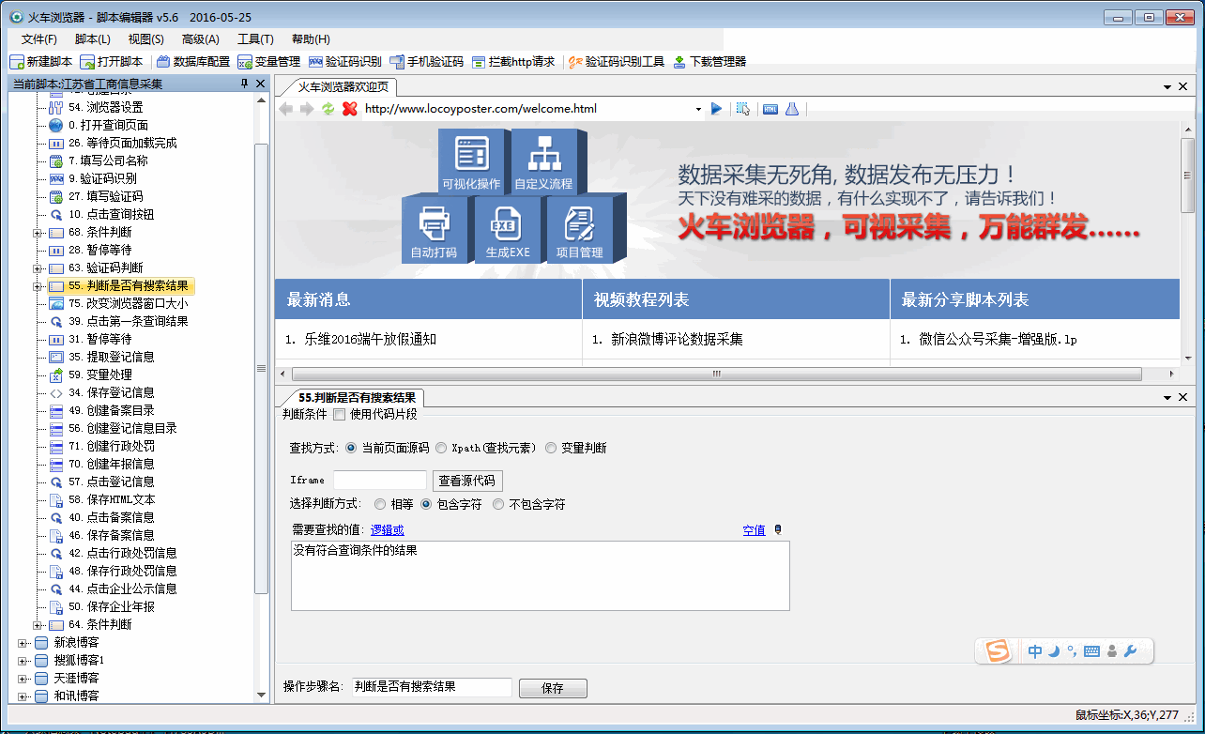Click the 打开脚本 toolbar icon
The height and width of the screenshot is (734, 1205).
[x=112, y=62]
